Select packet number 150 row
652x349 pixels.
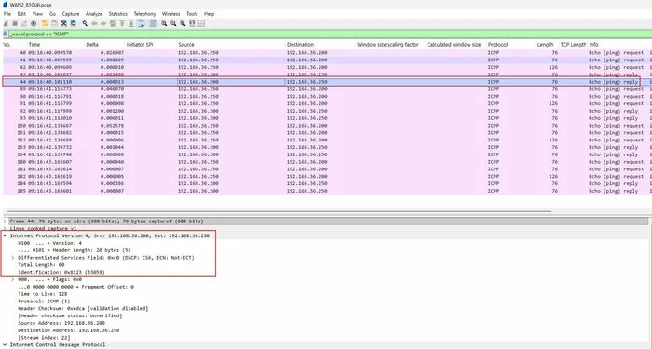[326, 126]
